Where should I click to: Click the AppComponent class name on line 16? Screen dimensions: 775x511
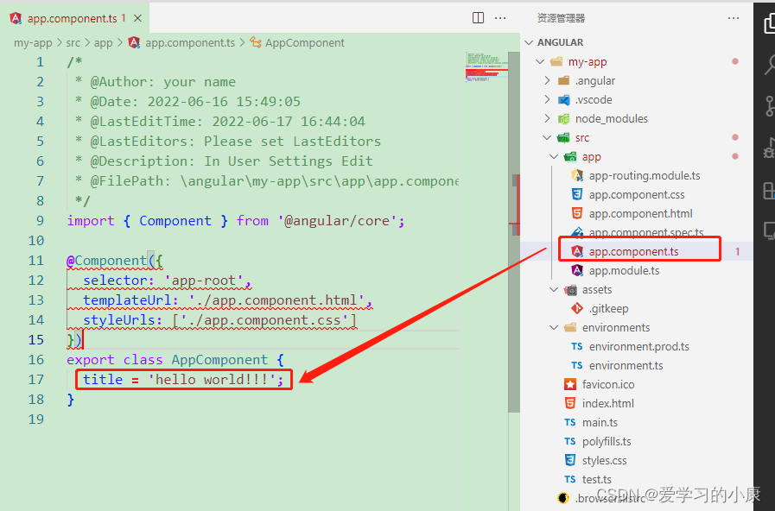(x=219, y=359)
